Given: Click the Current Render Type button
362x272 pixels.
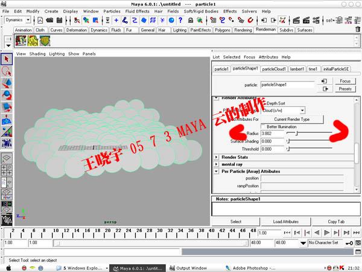Looking at the screenshot, I should click(x=292, y=119).
